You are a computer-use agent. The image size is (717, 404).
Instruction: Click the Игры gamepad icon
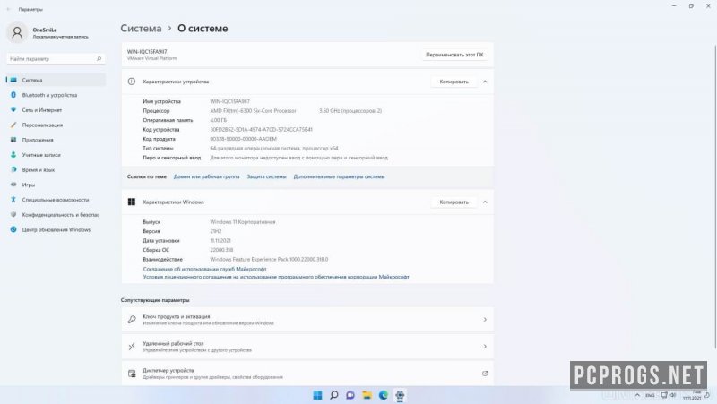click(13, 185)
